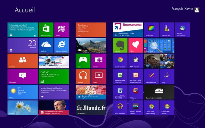Open the Mois de la Photo tile
This screenshot has width=205, height=128.
91,92
